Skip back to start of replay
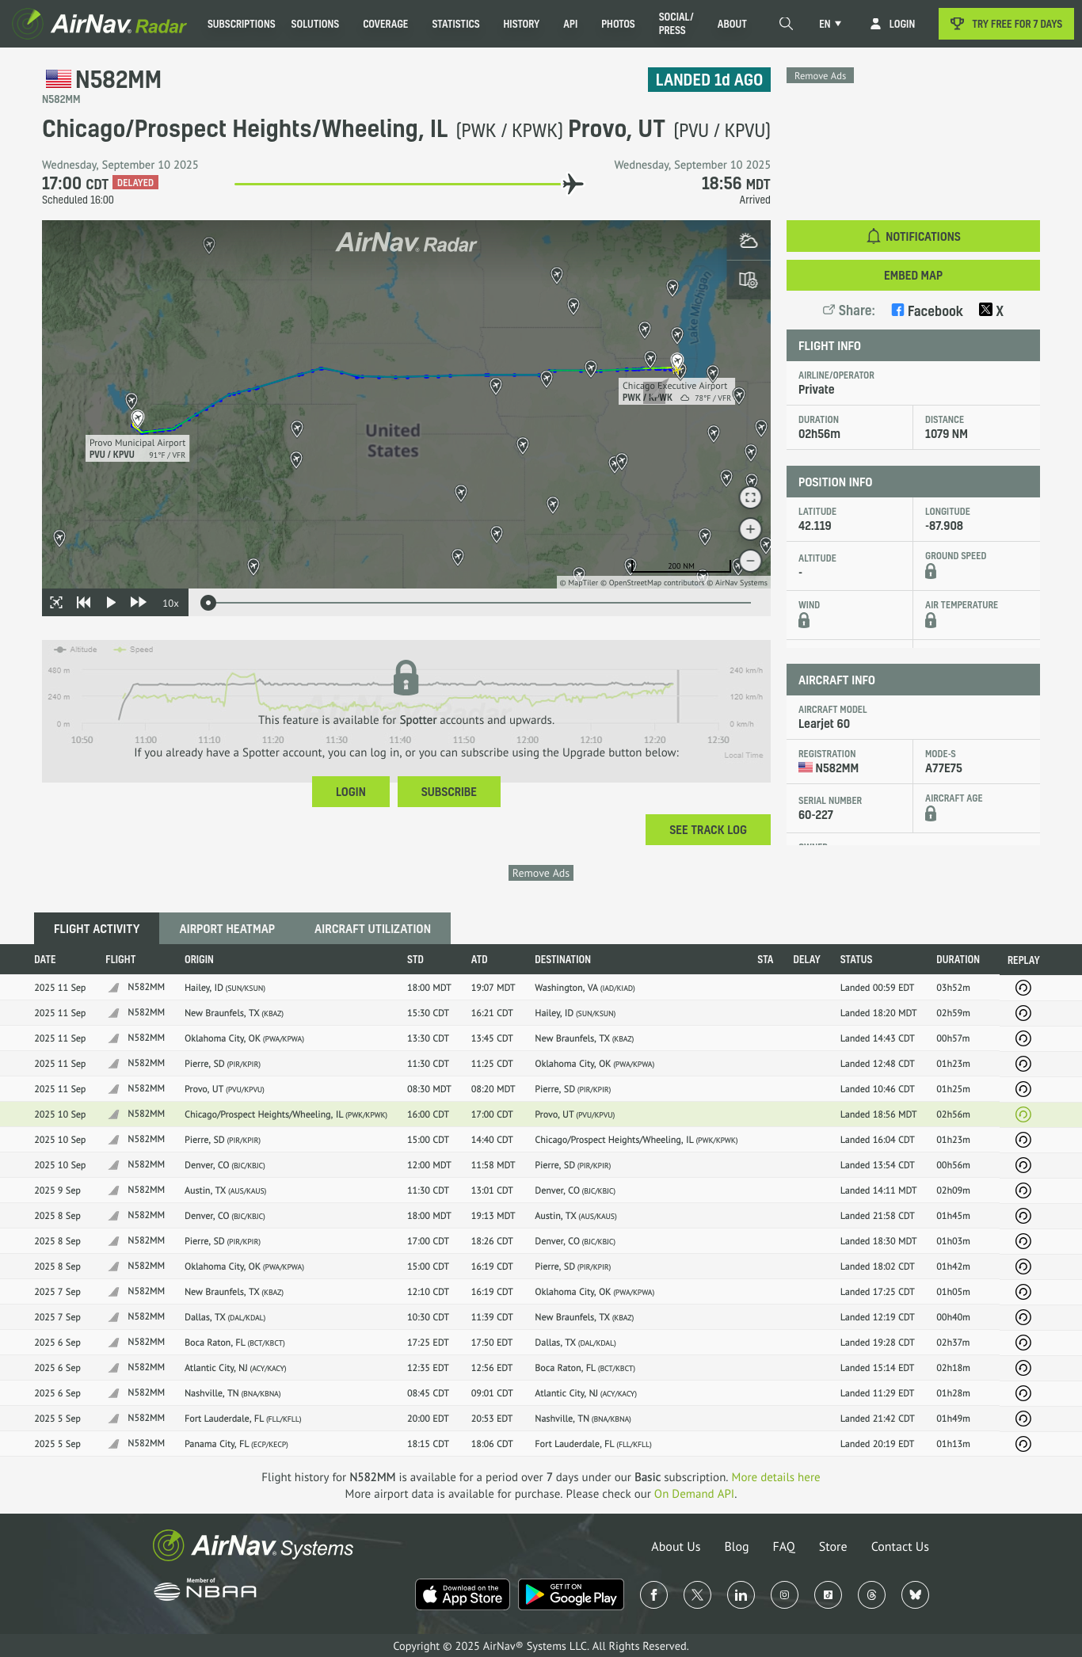The image size is (1082, 1657). click(83, 603)
